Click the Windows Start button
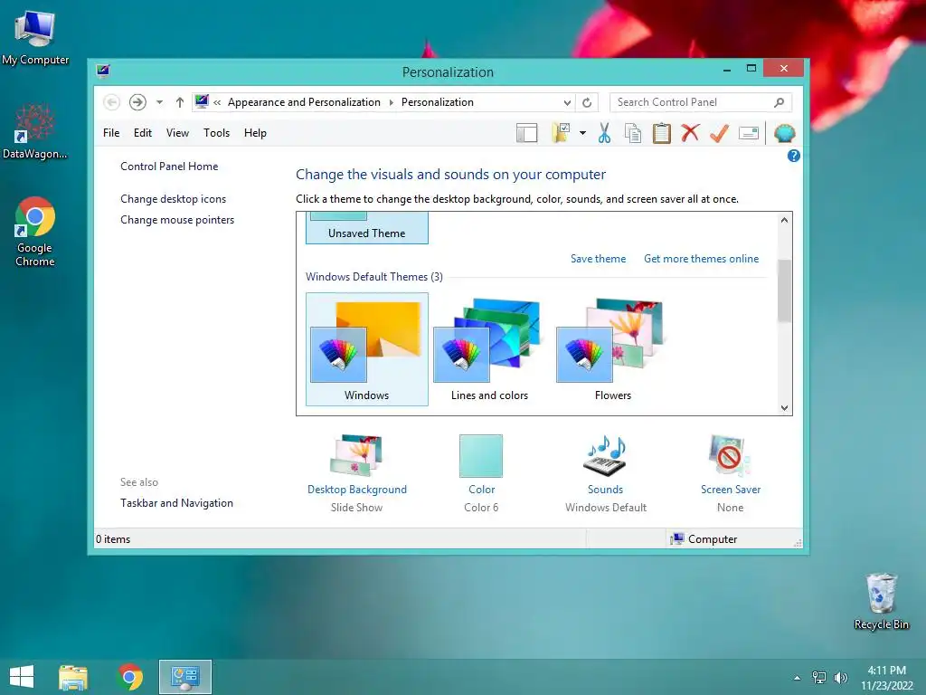The height and width of the screenshot is (695, 926). (x=22, y=677)
